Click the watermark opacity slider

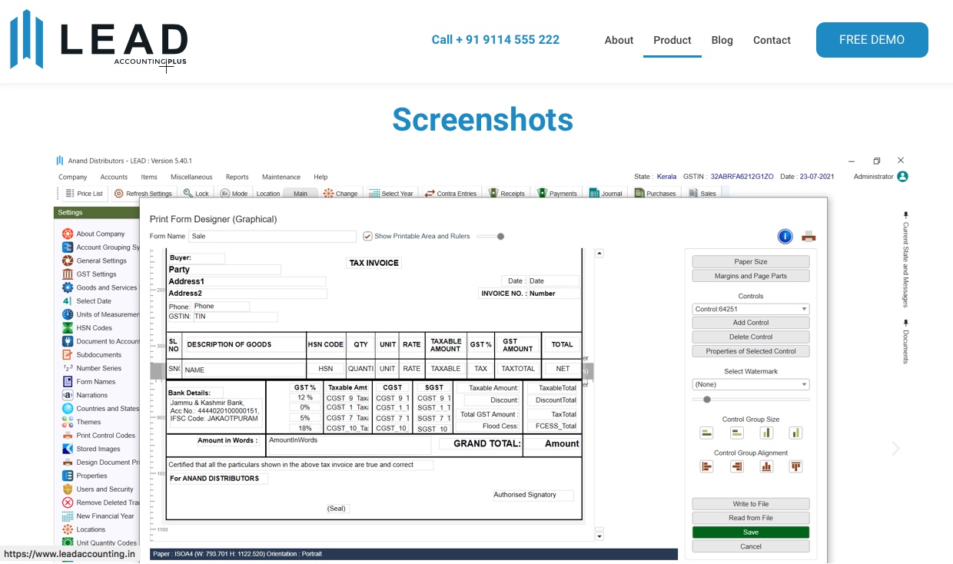click(750, 400)
